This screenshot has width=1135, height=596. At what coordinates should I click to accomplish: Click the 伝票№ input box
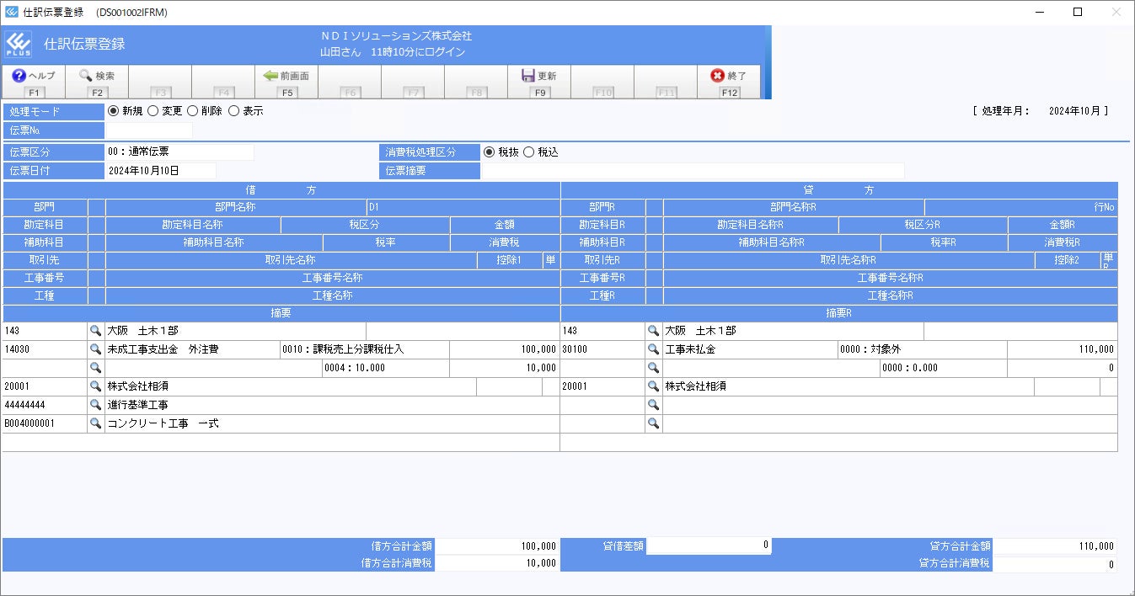pyautogui.click(x=148, y=130)
